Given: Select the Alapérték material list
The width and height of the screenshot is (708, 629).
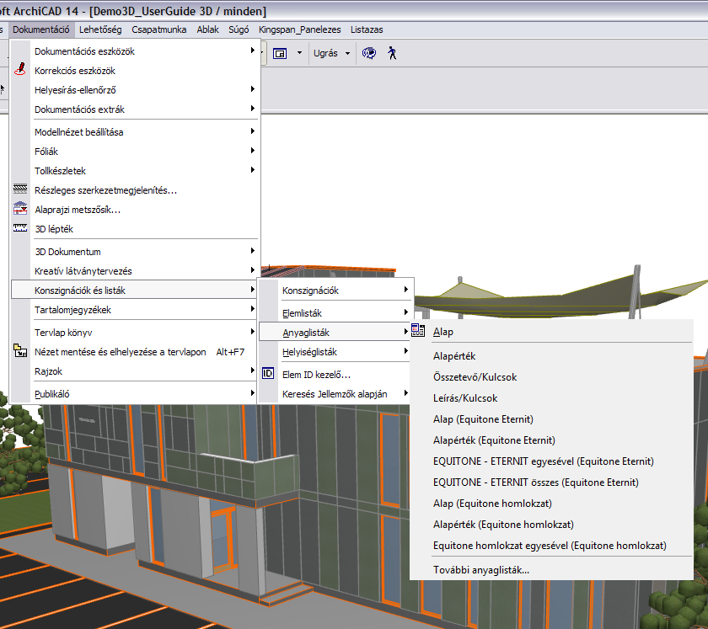Looking at the screenshot, I should pyautogui.click(x=552, y=356).
